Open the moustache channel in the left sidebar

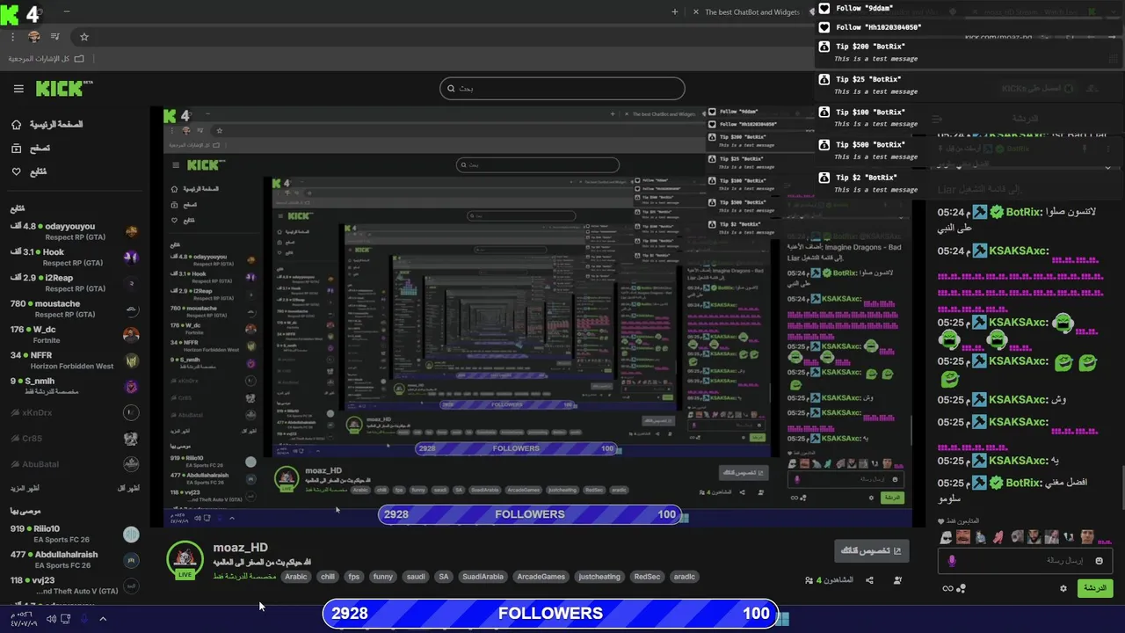point(74,309)
